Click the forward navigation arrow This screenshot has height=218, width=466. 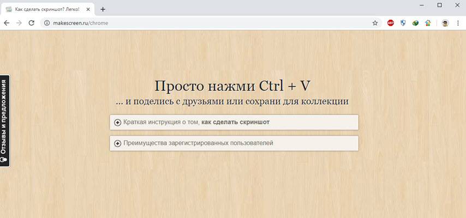19,23
